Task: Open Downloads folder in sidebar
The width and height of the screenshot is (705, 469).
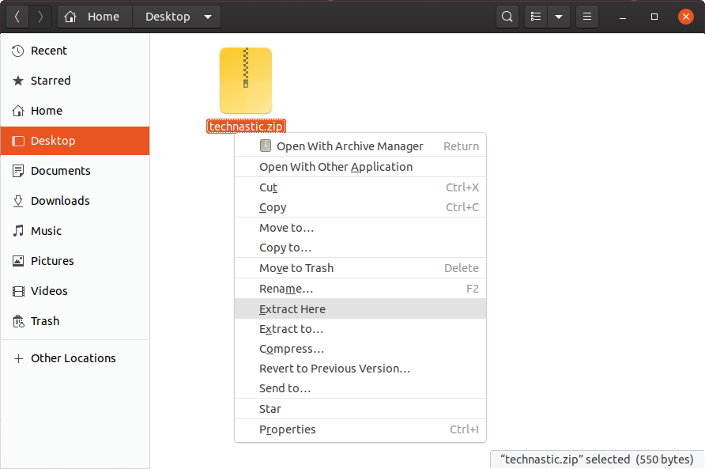Action: 60,201
